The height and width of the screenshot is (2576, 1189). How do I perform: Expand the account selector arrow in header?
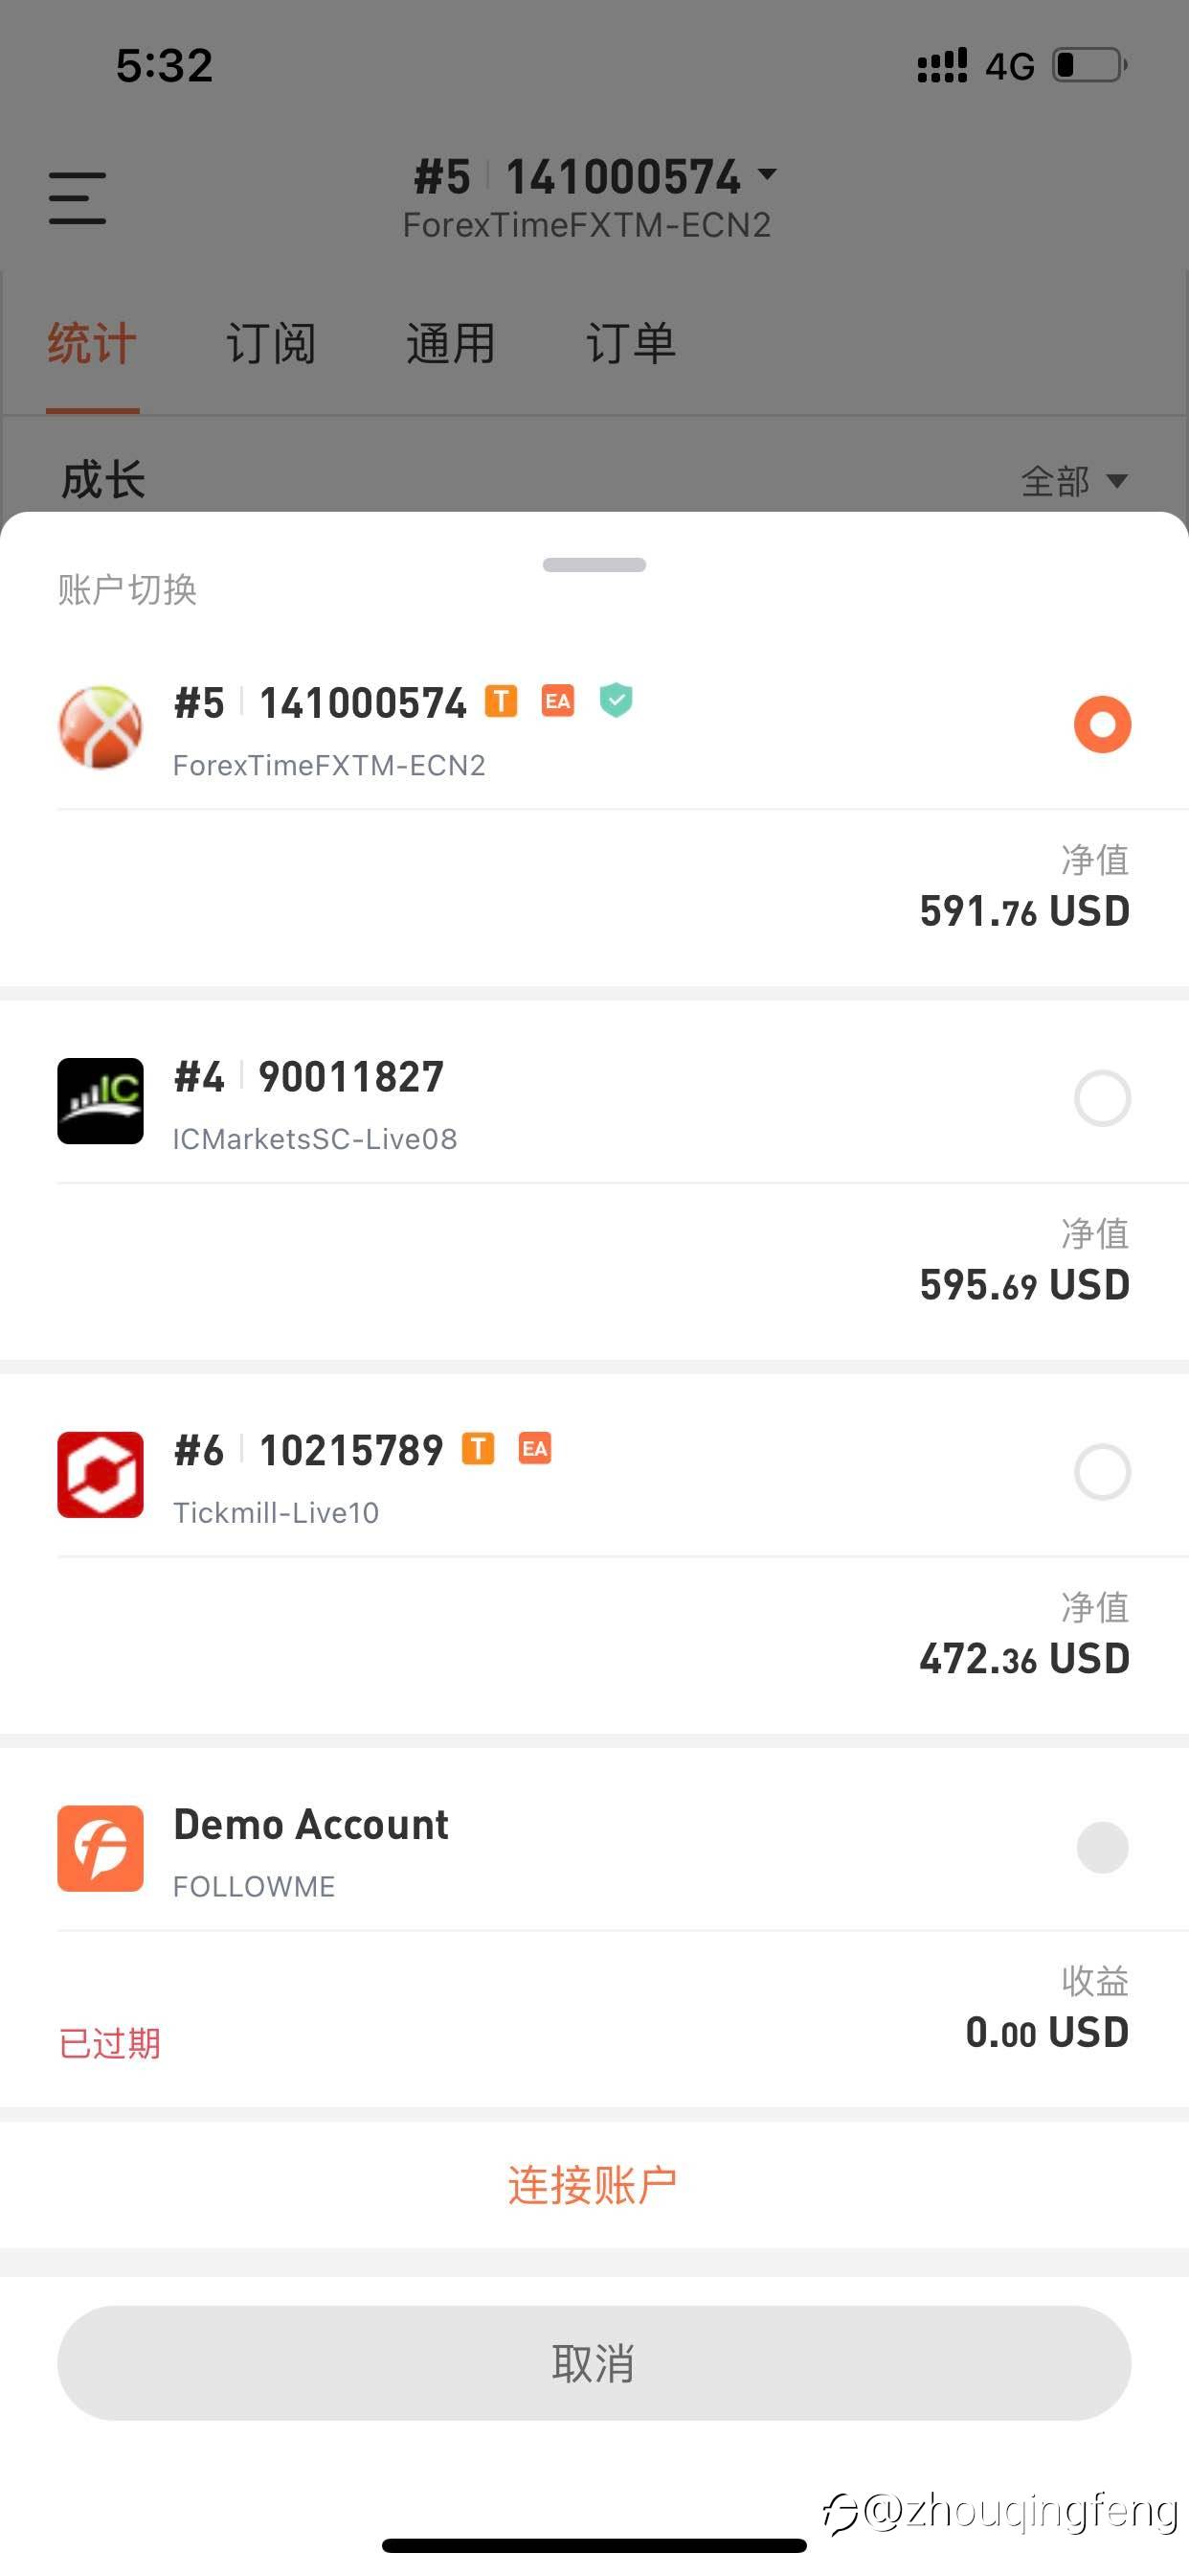(768, 174)
